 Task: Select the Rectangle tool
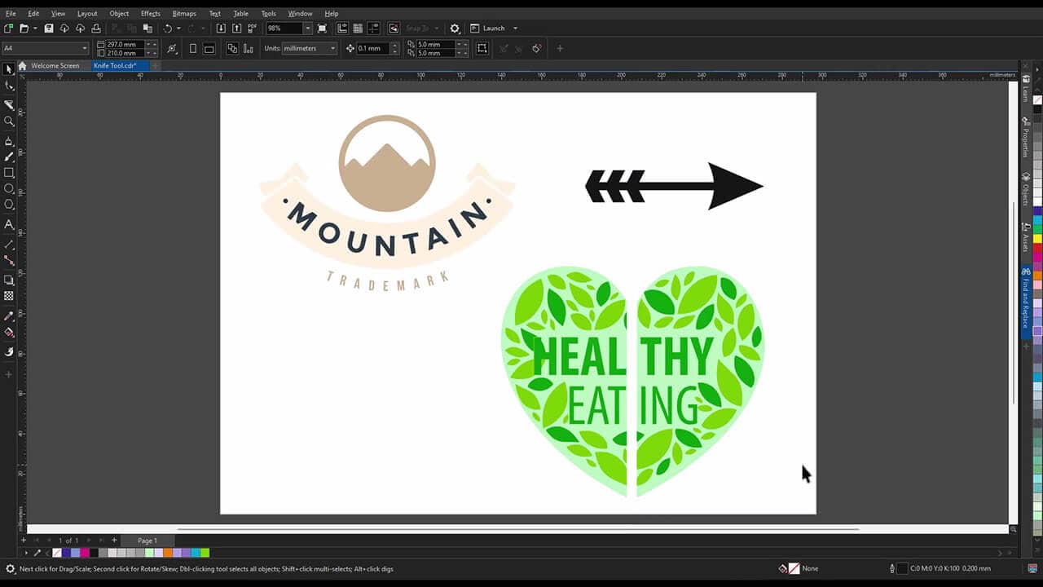click(9, 173)
